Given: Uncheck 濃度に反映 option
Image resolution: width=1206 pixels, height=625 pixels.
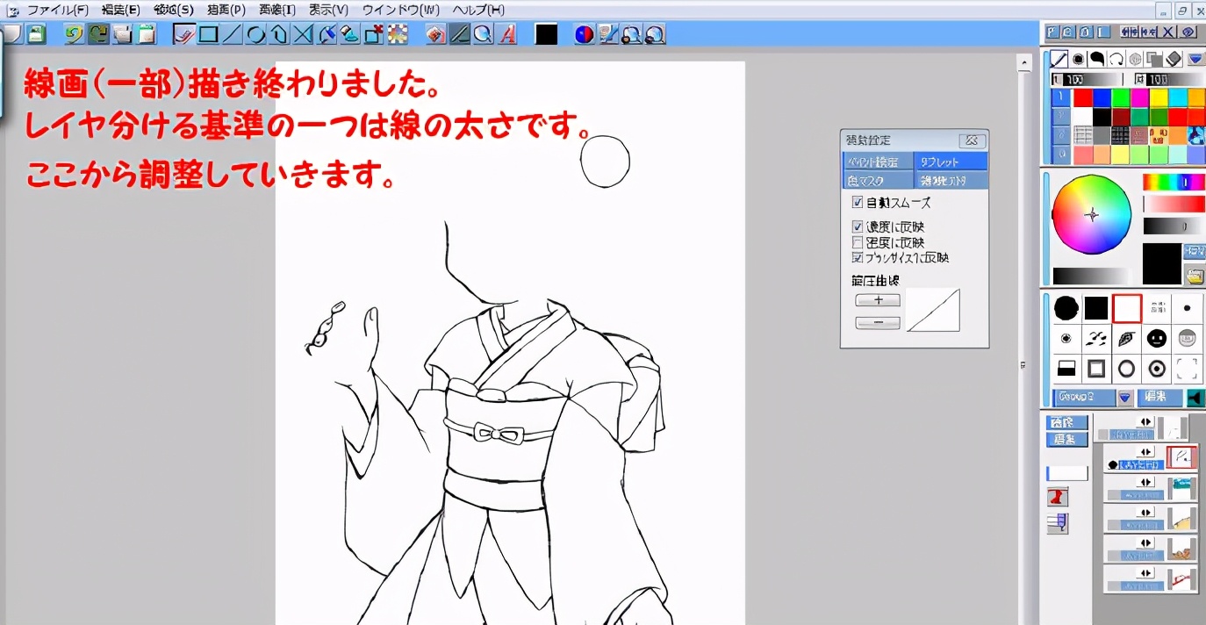Looking at the screenshot, I should [858, 227].
